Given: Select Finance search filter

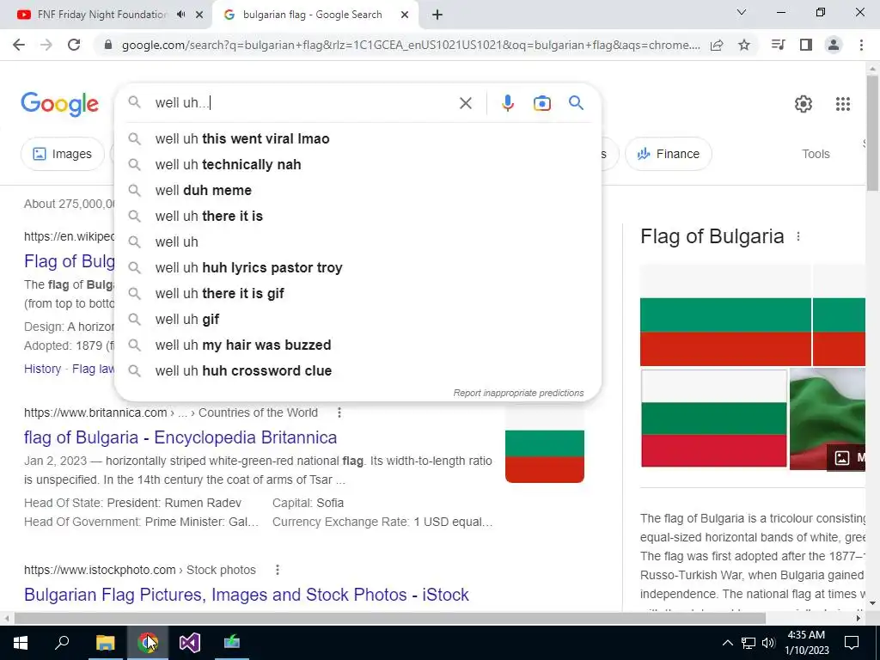Looking at the screenshot, I should pos(668,154).
